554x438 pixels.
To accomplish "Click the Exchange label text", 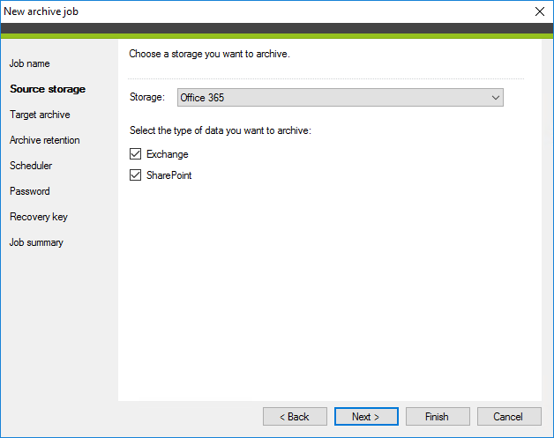I will (167, 154).
